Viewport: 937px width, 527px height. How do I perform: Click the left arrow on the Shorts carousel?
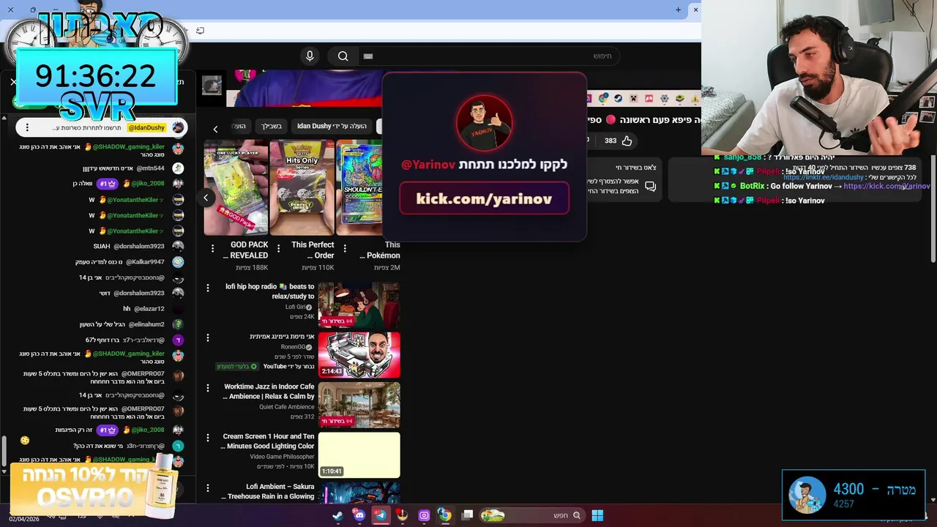click(206, 198)
